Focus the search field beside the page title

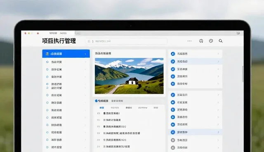(126, 41)
